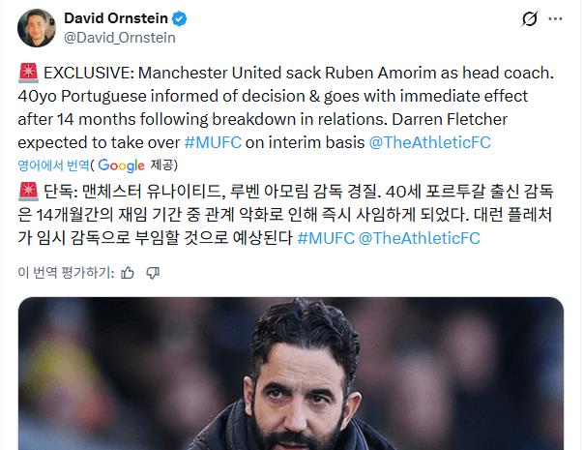Screen dimensions: 584x450
Task: Rate the translation with thumbs down
Action: 153,273
